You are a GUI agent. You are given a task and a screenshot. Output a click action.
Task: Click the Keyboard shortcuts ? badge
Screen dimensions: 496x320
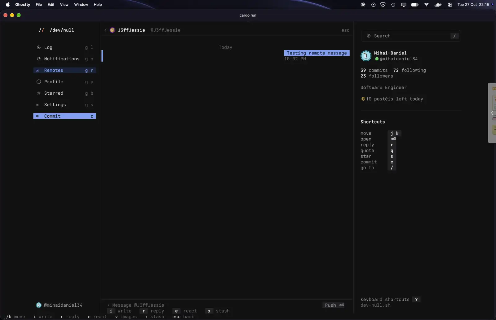tap(416, 299)
